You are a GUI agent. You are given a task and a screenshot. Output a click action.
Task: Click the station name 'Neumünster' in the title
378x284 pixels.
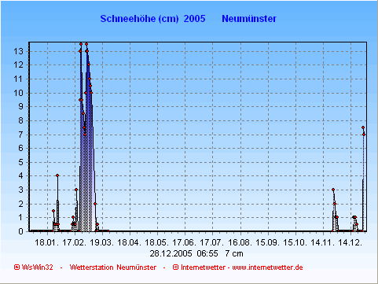(x=249, y=19)
